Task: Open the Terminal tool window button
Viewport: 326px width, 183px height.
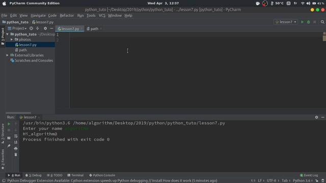Action: click(75, 175)
